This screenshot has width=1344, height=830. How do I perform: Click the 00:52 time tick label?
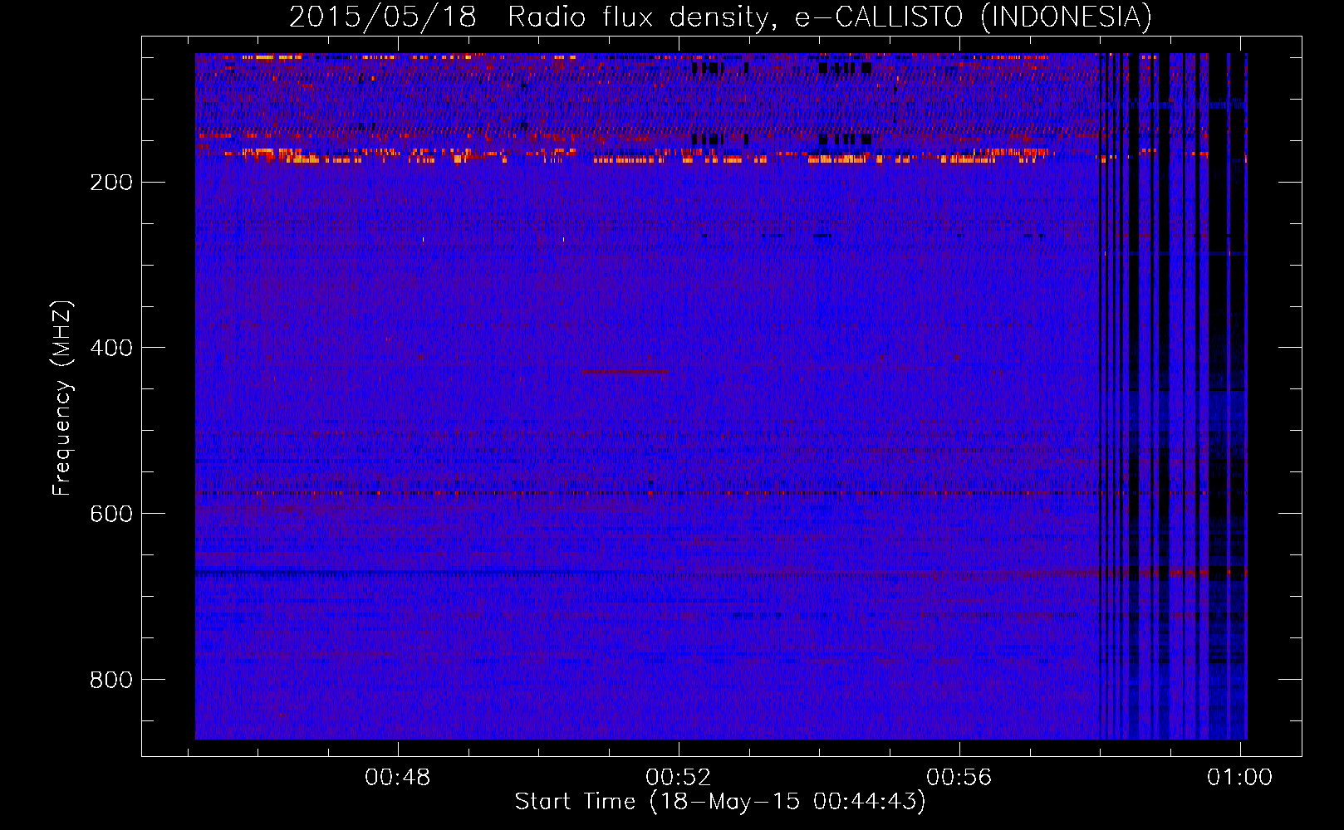(679, 777)
